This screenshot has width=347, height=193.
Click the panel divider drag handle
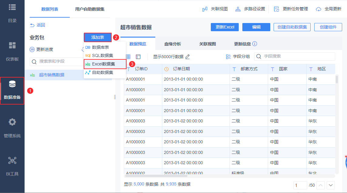(115, 97)
